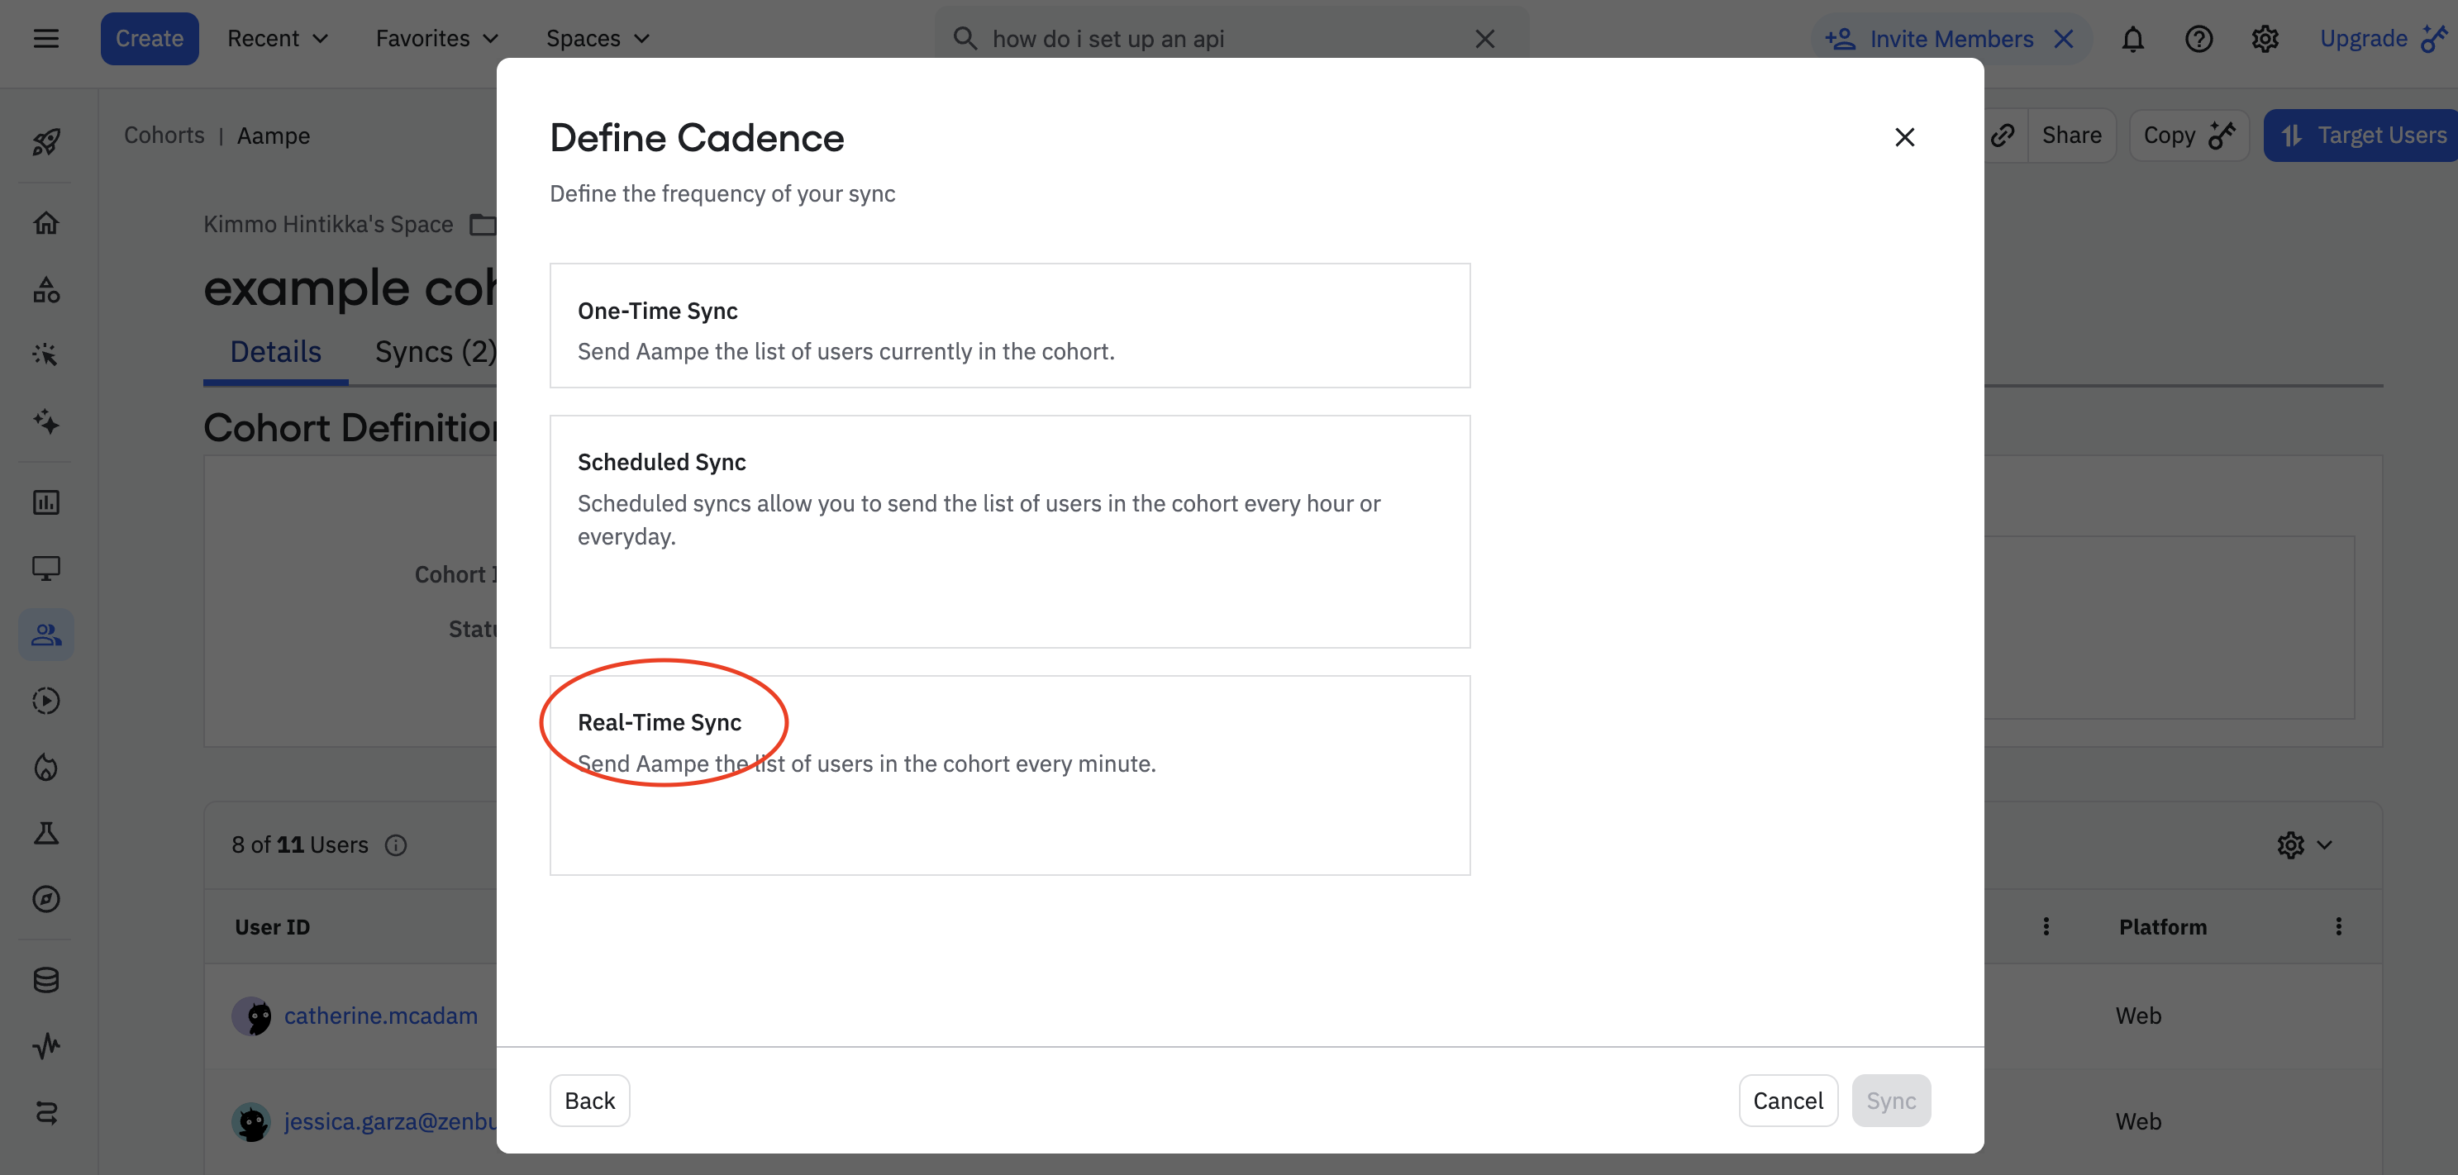
Task: Click the Back button
Action: 588,1100
